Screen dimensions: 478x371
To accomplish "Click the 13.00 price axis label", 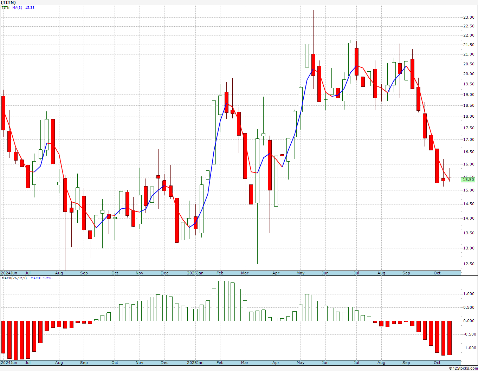I will pyautogui.click(x=468, y=248).
